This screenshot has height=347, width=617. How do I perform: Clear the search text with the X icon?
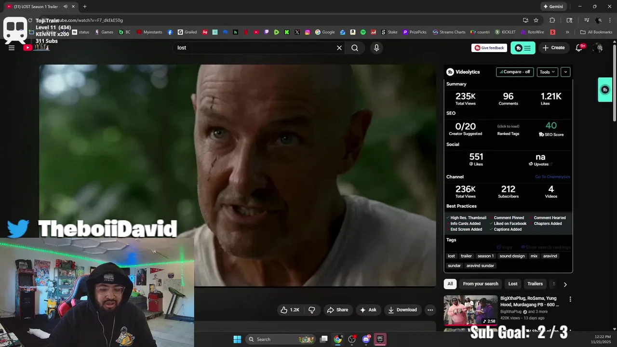[x=339, y=48]
